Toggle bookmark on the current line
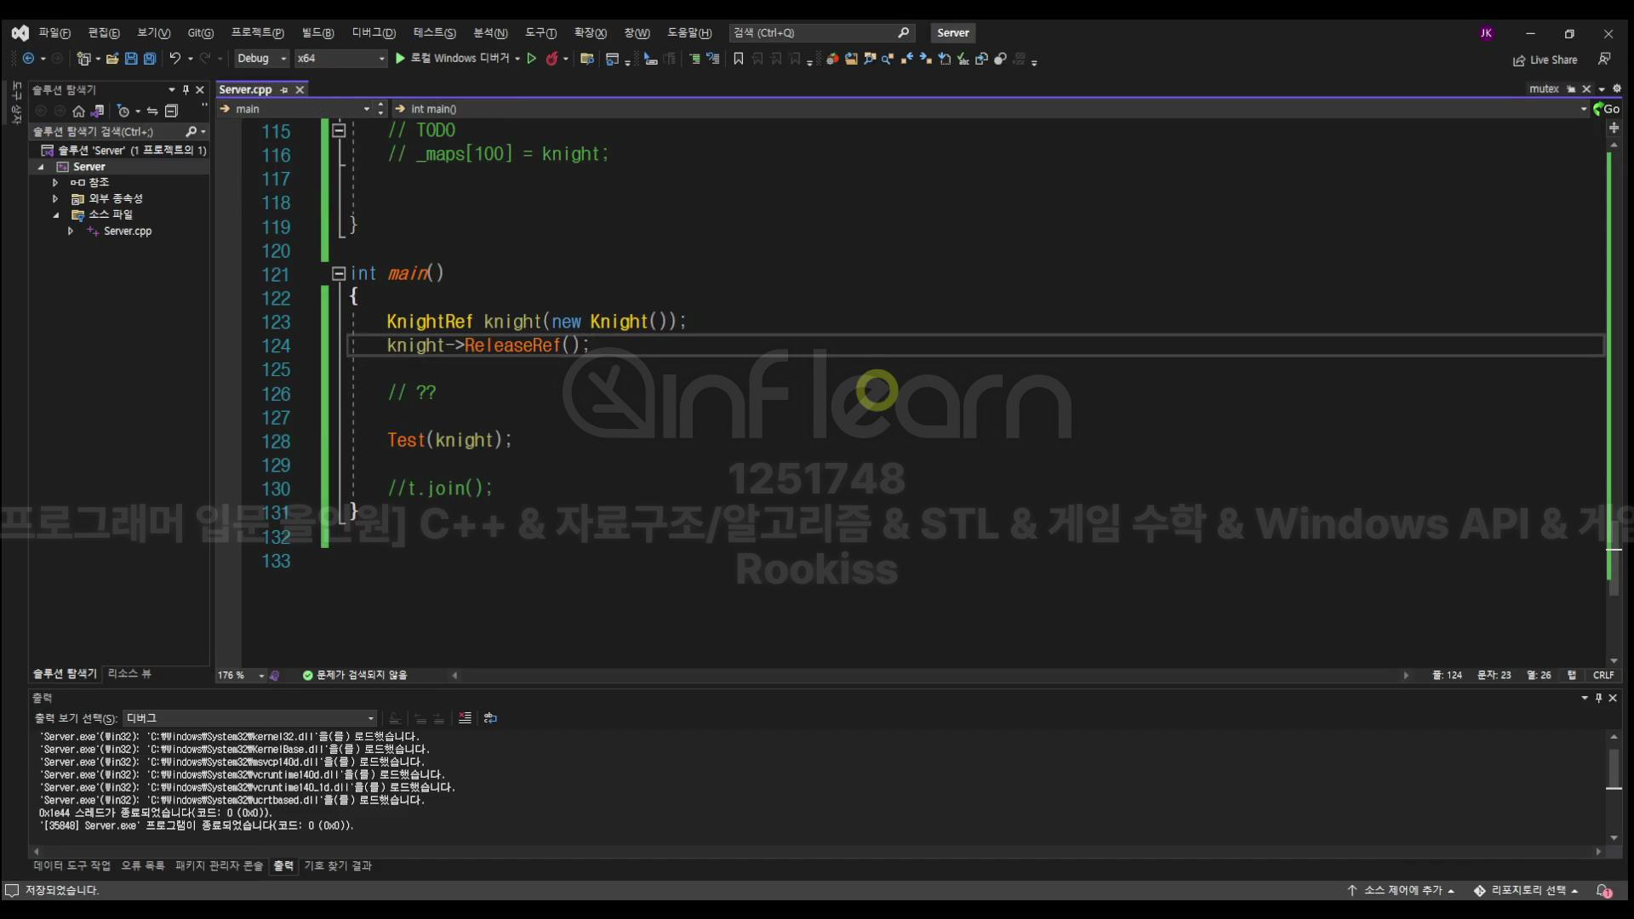 tap(738, 59)
